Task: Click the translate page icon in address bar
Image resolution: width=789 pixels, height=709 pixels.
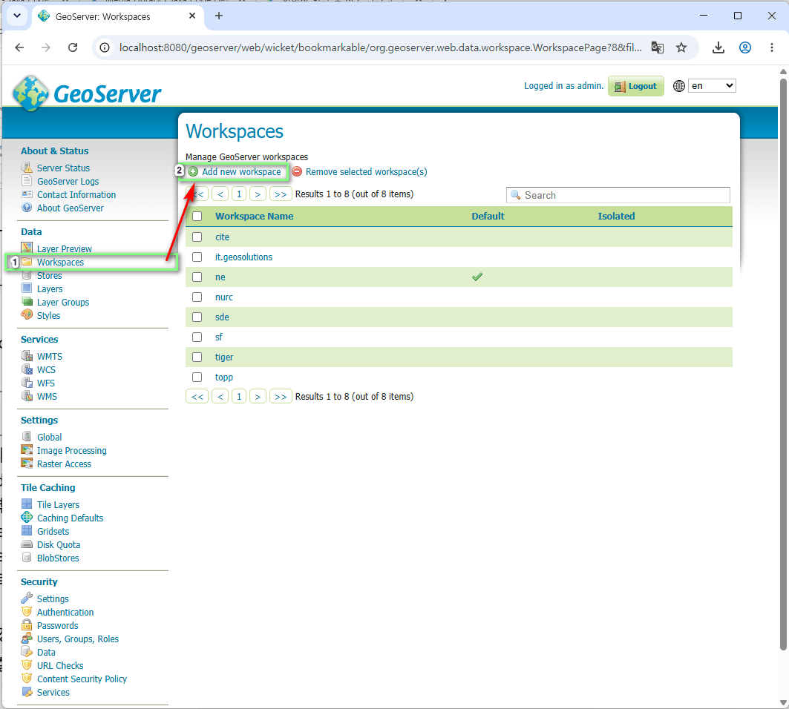Action: tap(657, 47)
